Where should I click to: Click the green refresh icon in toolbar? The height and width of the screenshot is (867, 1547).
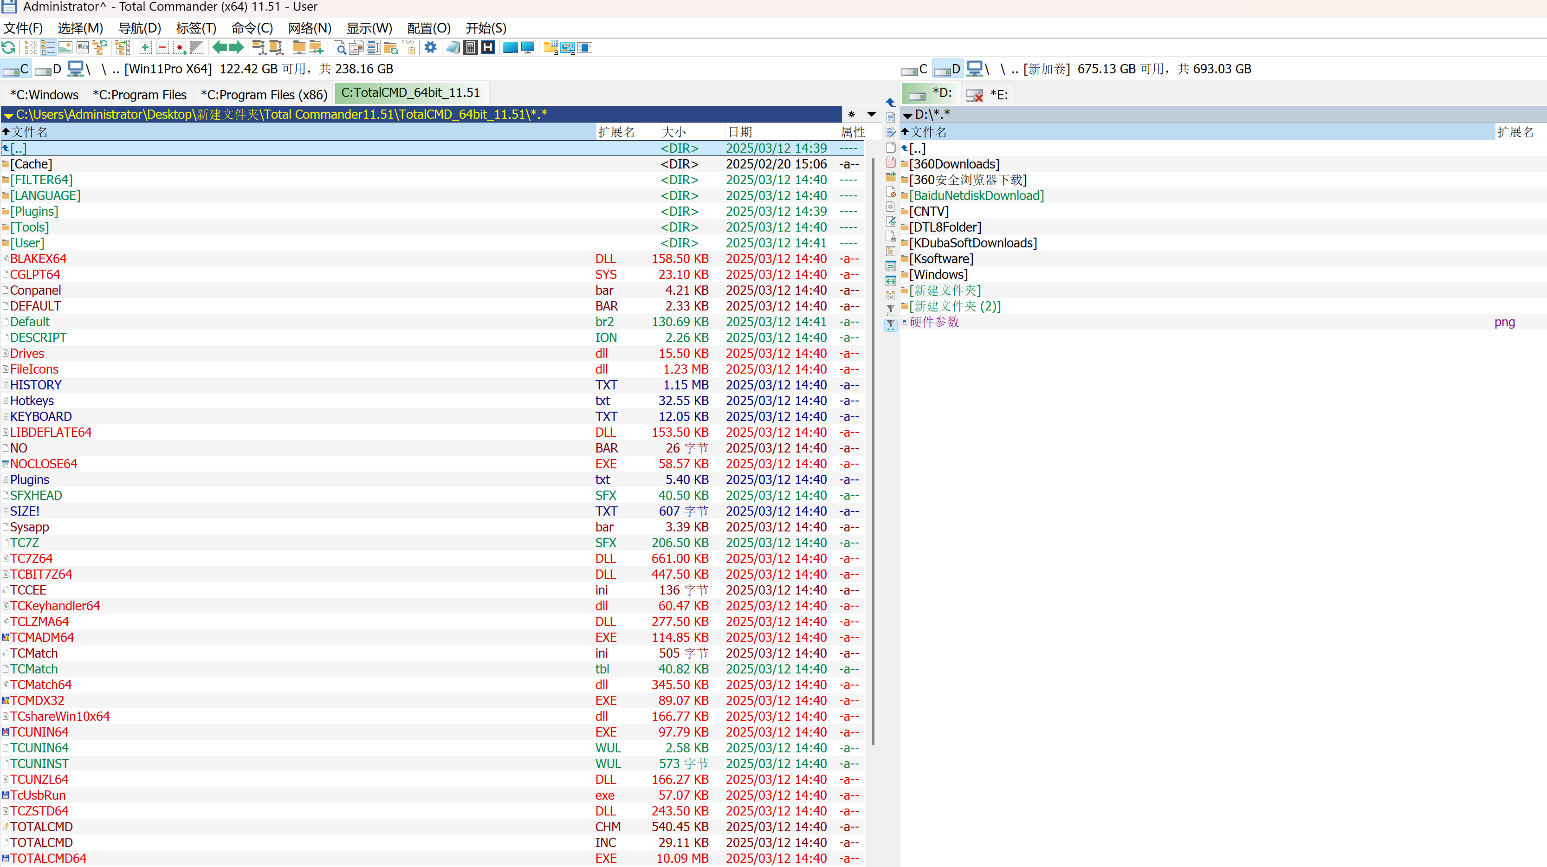pos(8,47)
